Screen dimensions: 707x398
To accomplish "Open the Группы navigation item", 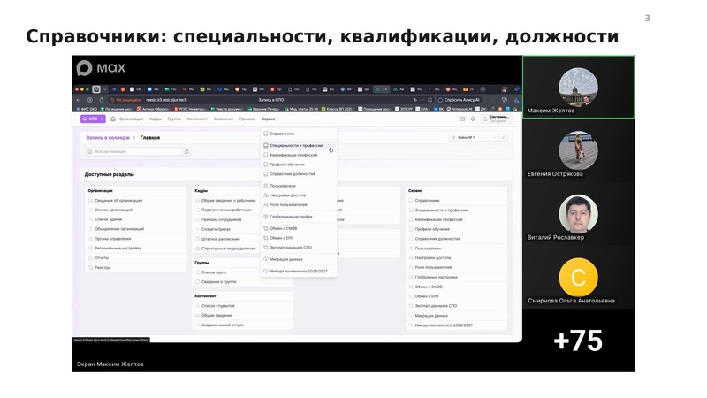I will [174, 119].
